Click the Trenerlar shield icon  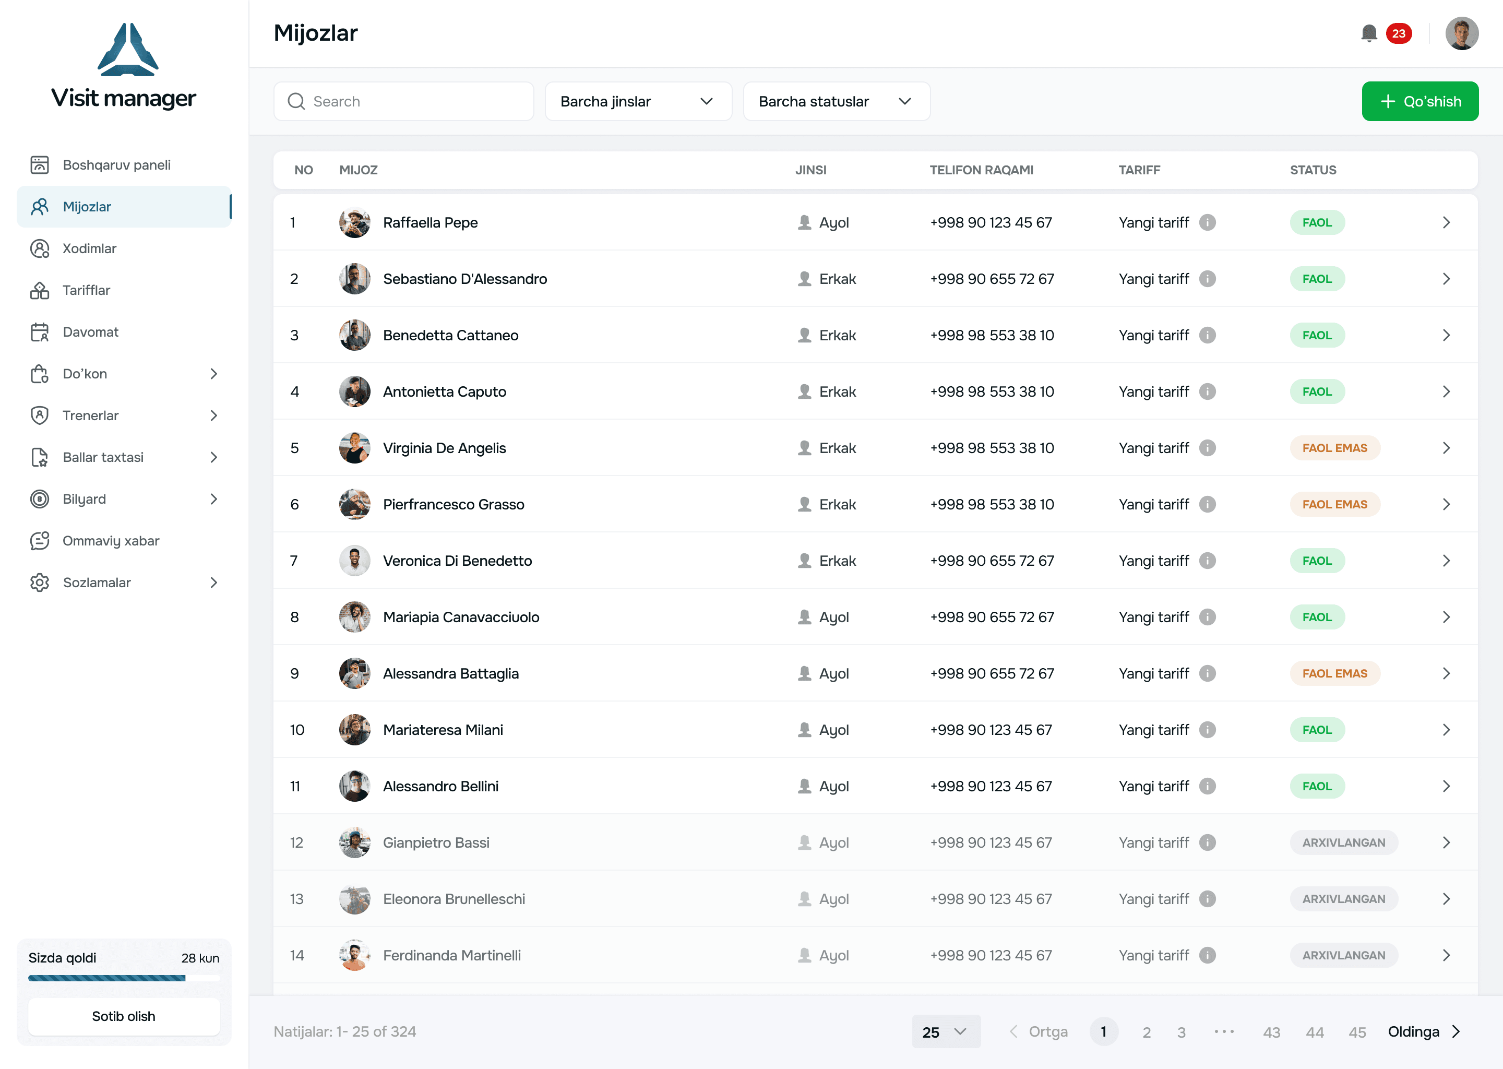[x=40, y=415]
